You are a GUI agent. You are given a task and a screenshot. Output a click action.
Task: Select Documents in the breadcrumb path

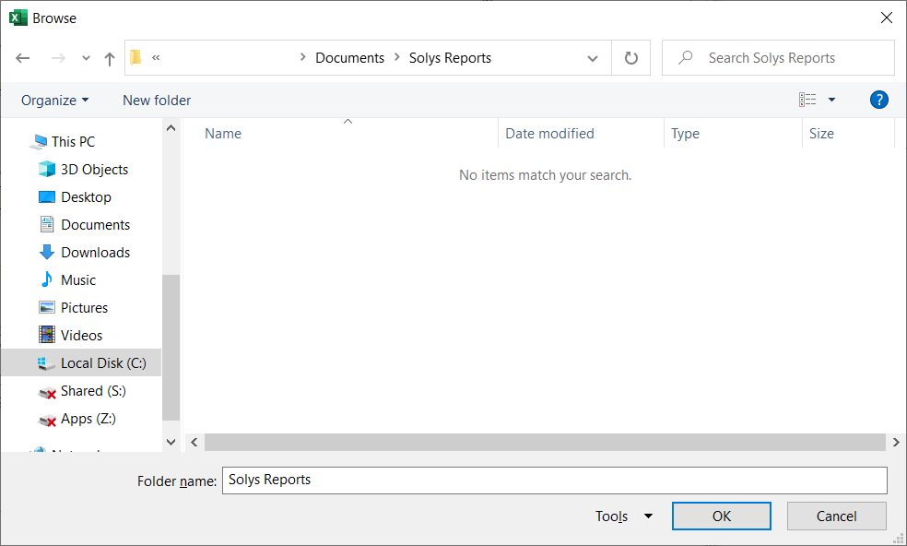(349, 58)
